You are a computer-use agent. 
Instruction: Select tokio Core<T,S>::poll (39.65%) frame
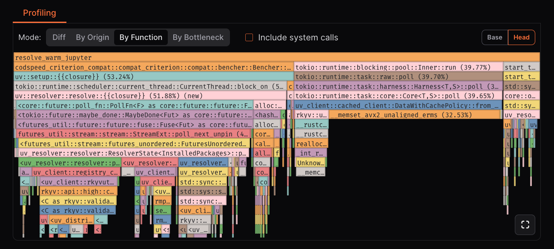[398, 96]
